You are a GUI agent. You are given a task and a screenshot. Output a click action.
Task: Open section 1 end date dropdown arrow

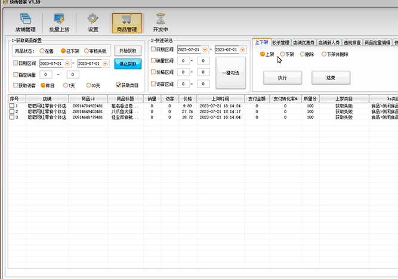105,64
